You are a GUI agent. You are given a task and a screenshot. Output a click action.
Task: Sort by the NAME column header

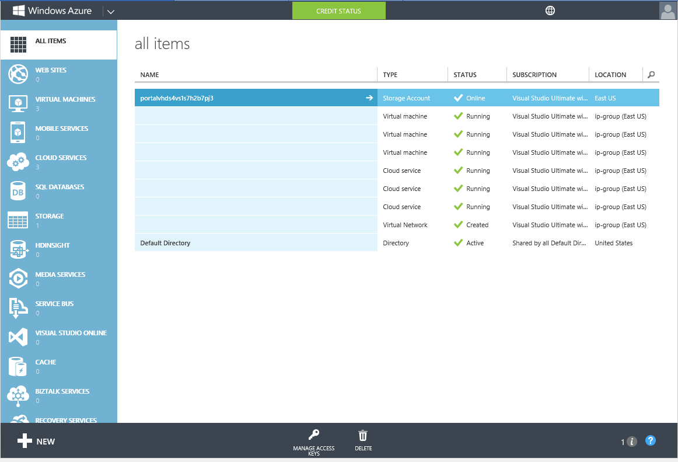tap(149, 75)
